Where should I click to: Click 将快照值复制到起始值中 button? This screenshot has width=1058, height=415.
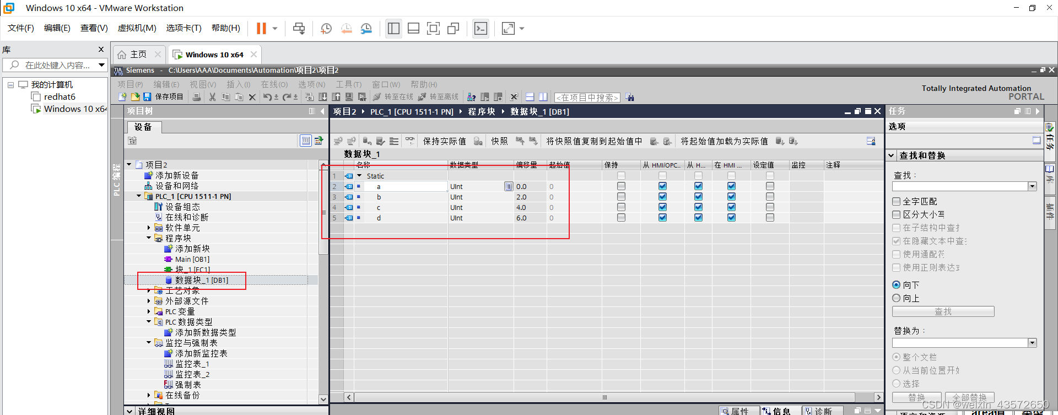coord(594,141)
